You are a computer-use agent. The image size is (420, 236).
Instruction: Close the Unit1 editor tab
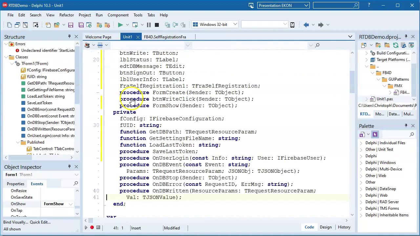(138, 37)
